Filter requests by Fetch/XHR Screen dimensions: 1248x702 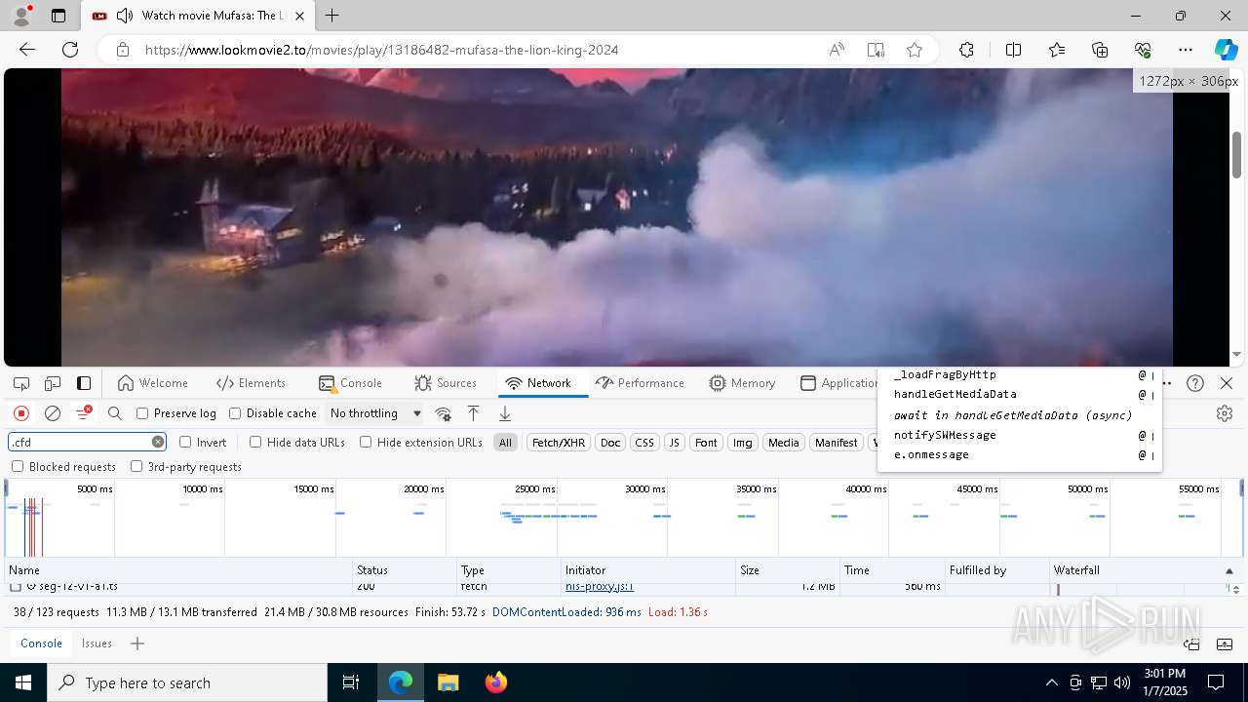click(559, 442)
